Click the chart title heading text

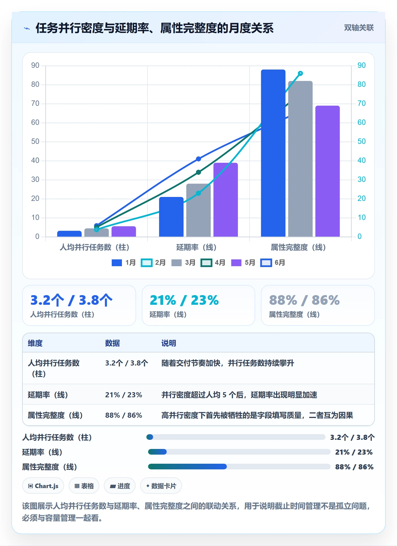pyautogui.click(x=155, y=28)
